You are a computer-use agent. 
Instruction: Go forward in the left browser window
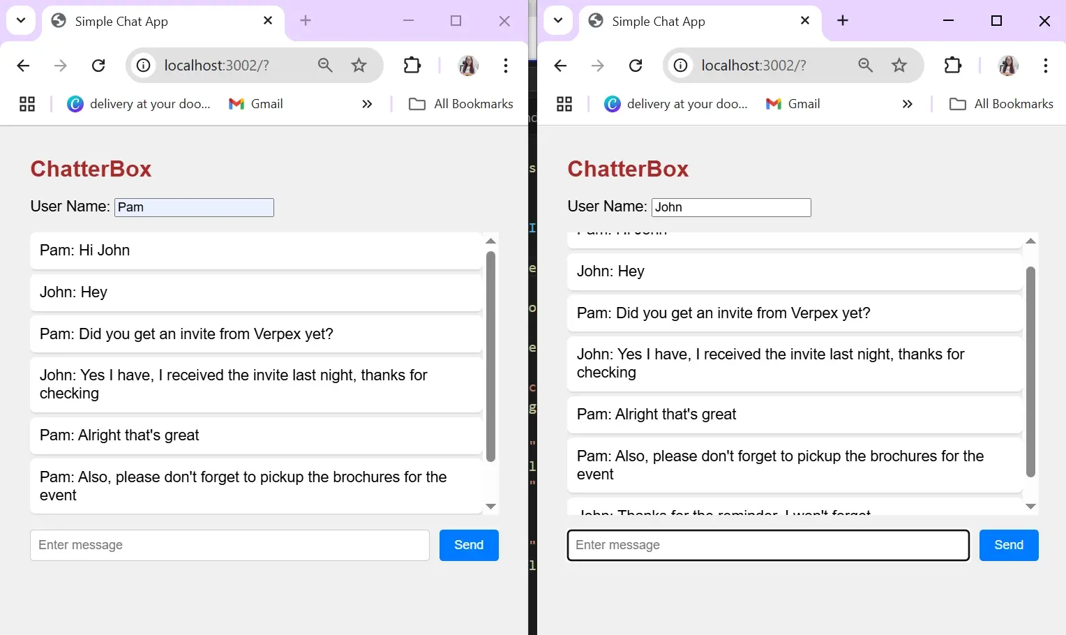tap(61, 66)
